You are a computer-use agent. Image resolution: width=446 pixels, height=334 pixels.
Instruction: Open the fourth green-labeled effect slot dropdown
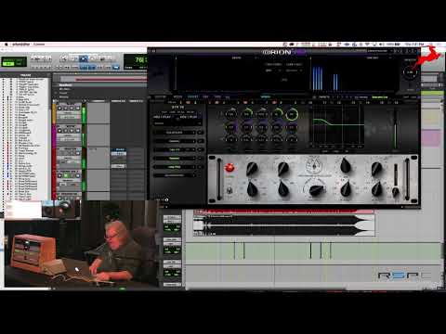tap(175, 159)
